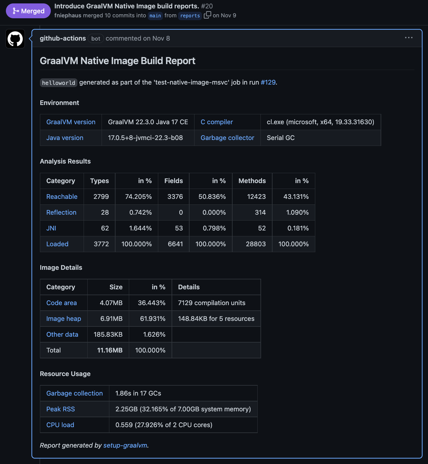Open the Loaded category link
This screenshot has height=464, width=428.
tap(57, 244)
